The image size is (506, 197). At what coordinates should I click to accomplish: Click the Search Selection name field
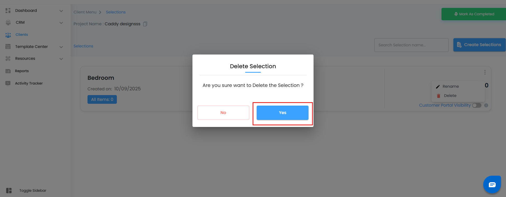[411, 45]
